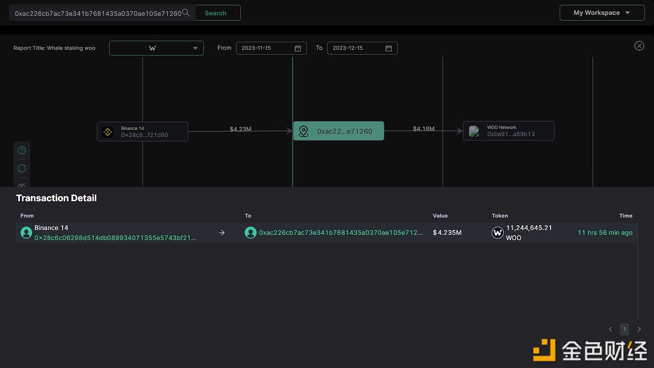
Task: Click recipient avatar icon in To column
Action: click(250, 233)
